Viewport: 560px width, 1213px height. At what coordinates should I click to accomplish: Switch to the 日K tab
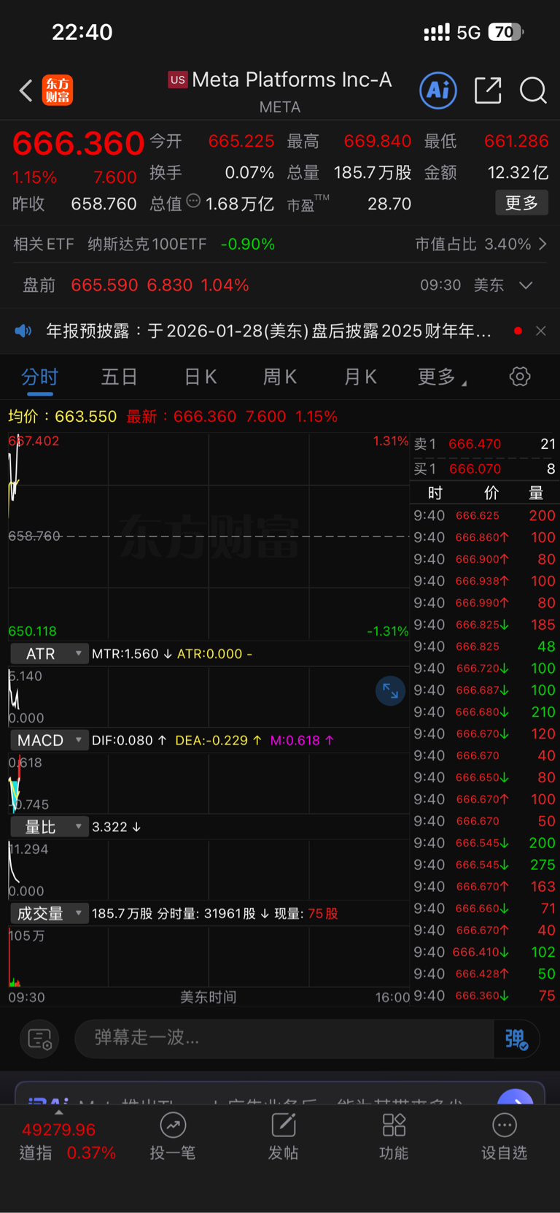(x=200, y=377)
